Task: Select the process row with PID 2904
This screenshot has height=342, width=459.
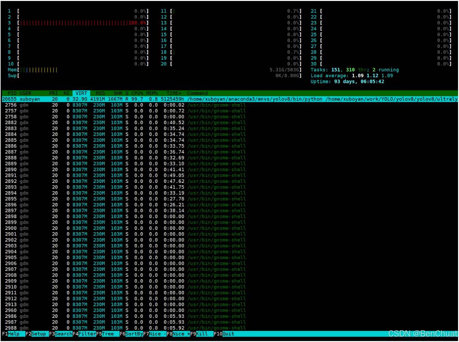Action: [x=230, y=251]
